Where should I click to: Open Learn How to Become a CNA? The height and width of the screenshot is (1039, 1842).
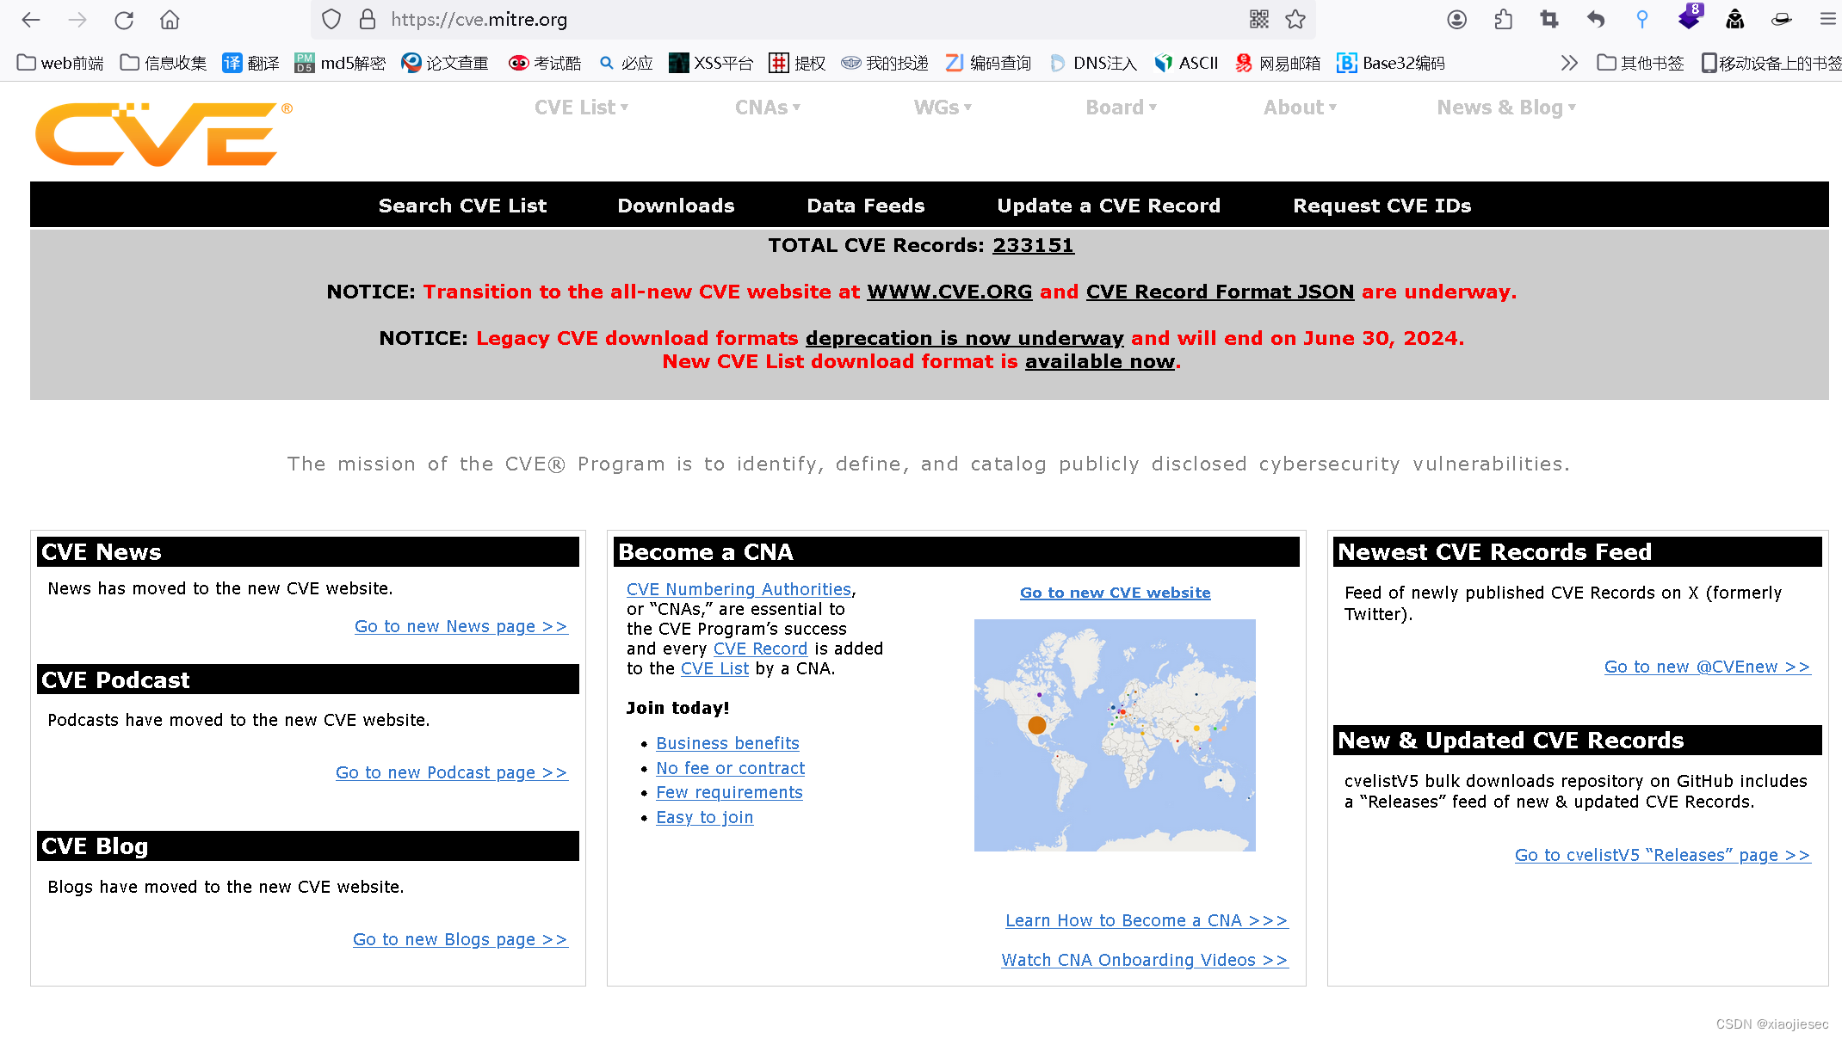pos(1146,919)
